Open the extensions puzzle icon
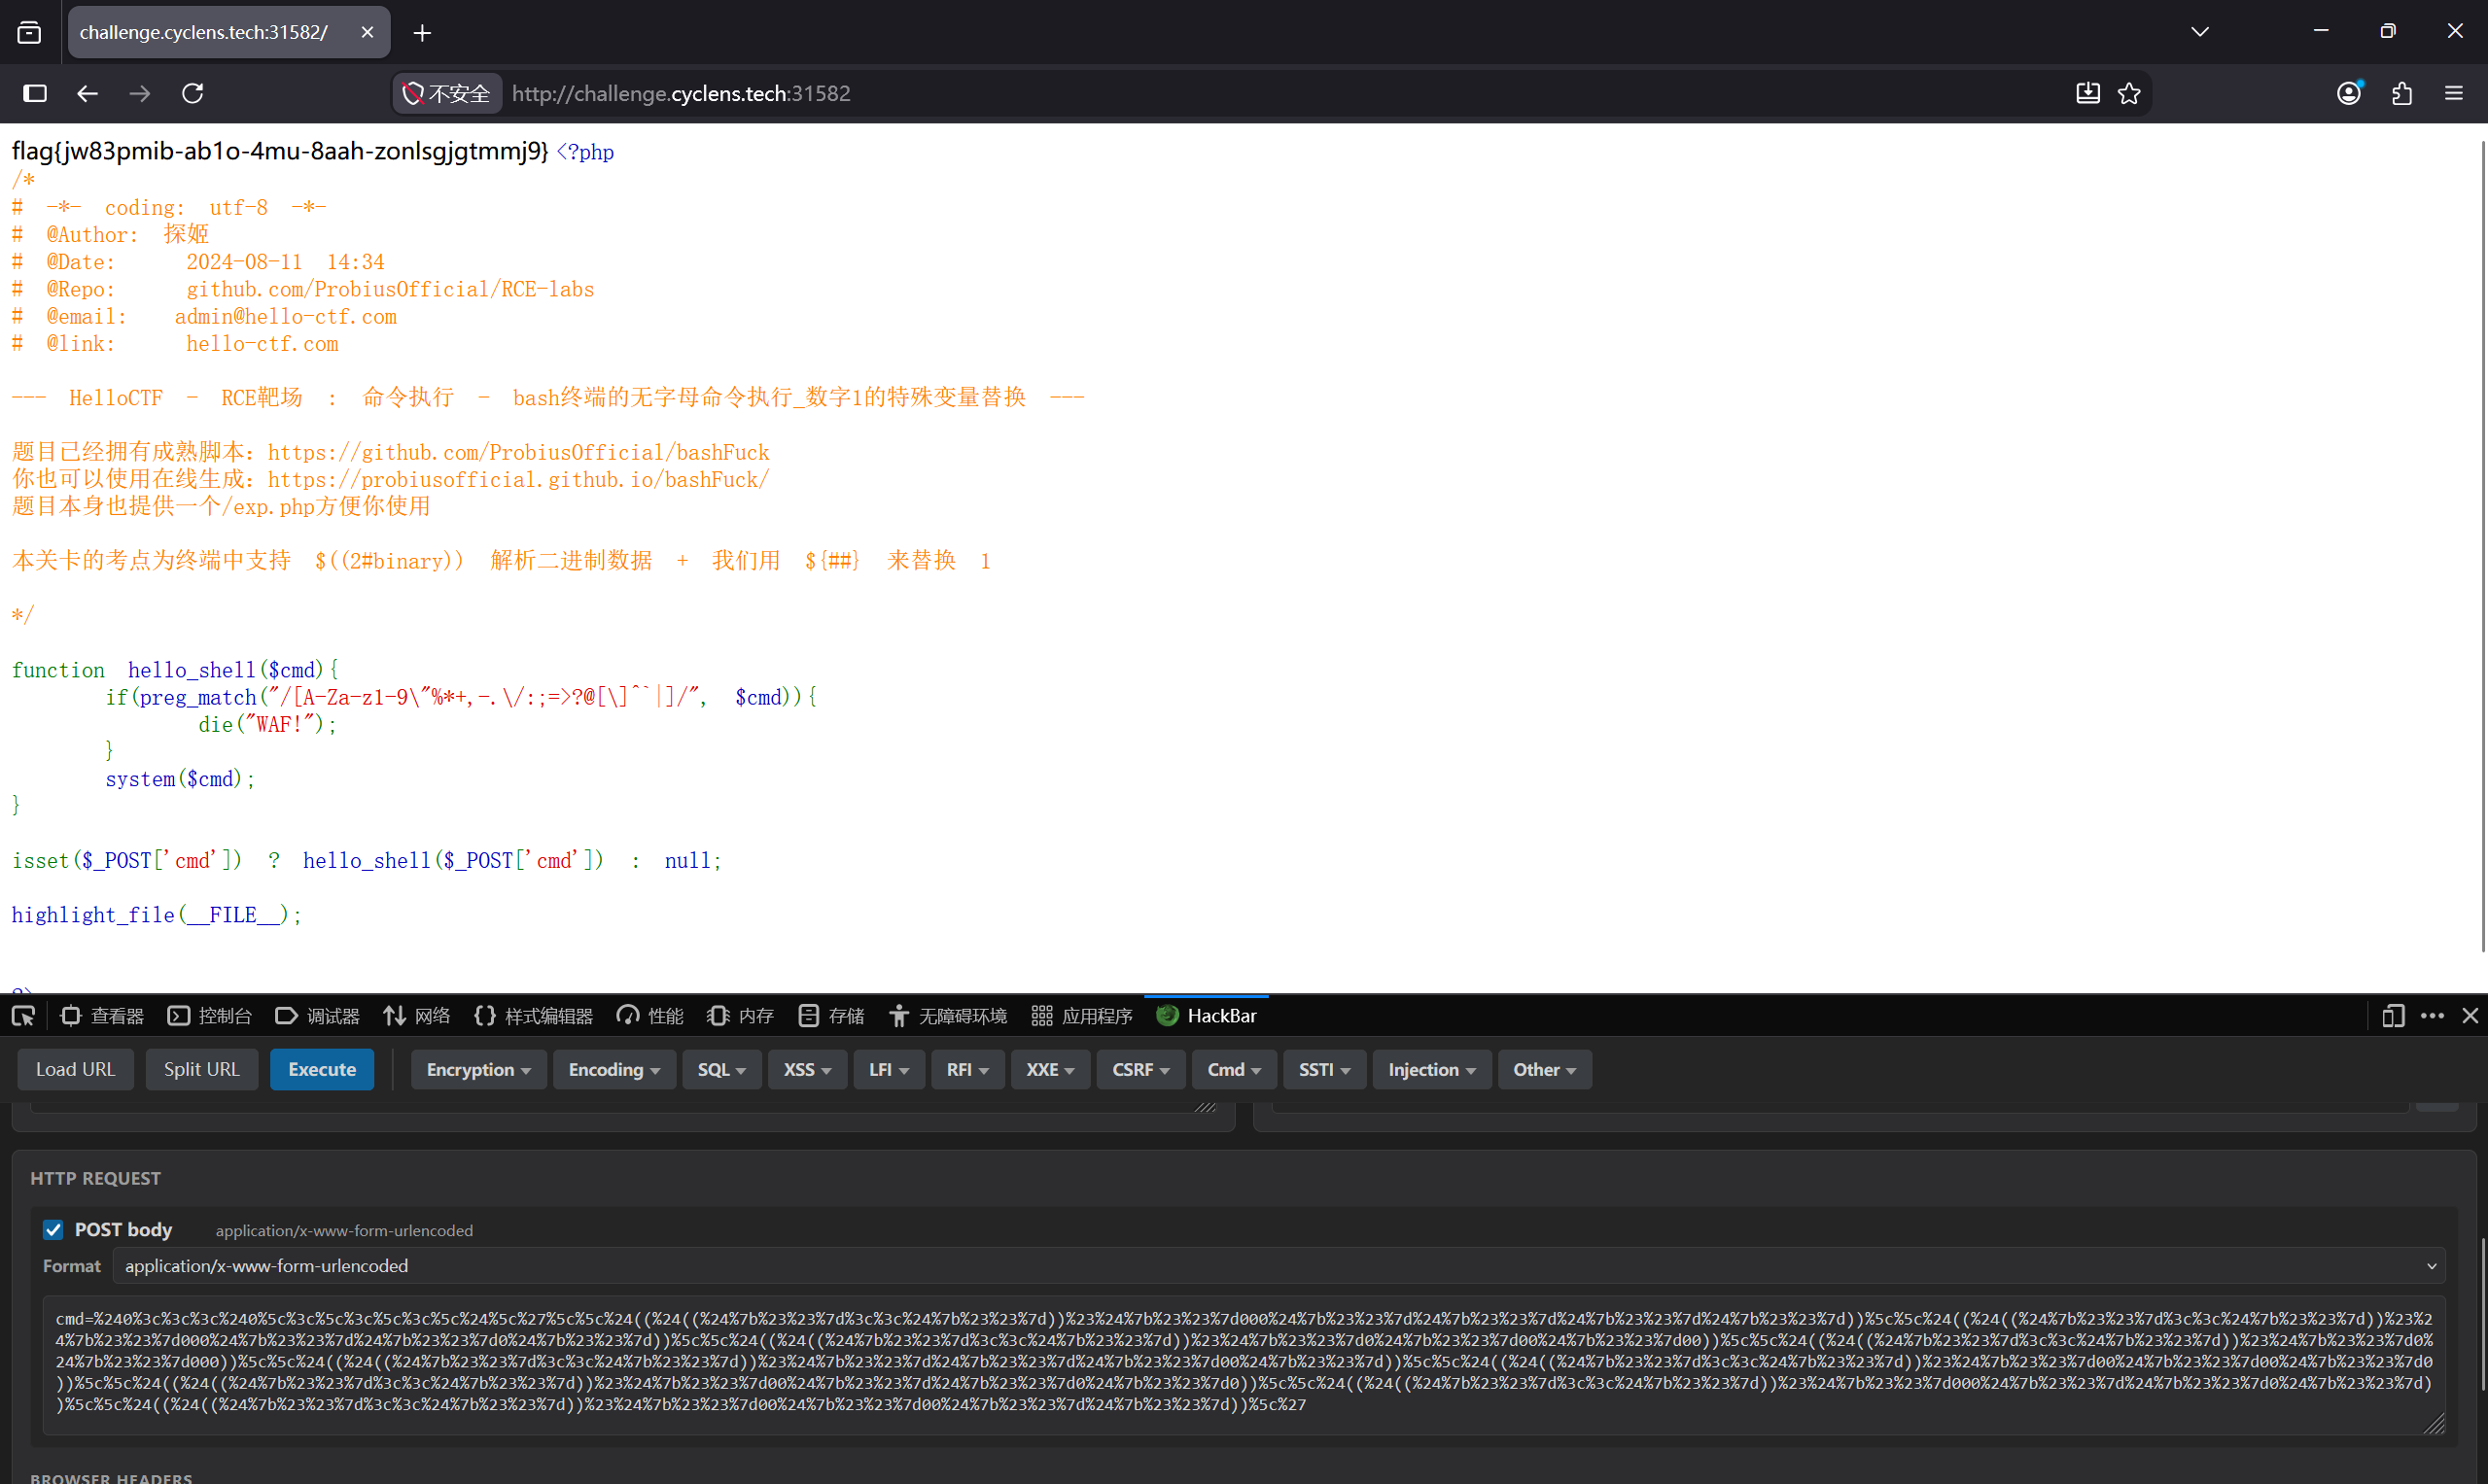 [2402, 93]
